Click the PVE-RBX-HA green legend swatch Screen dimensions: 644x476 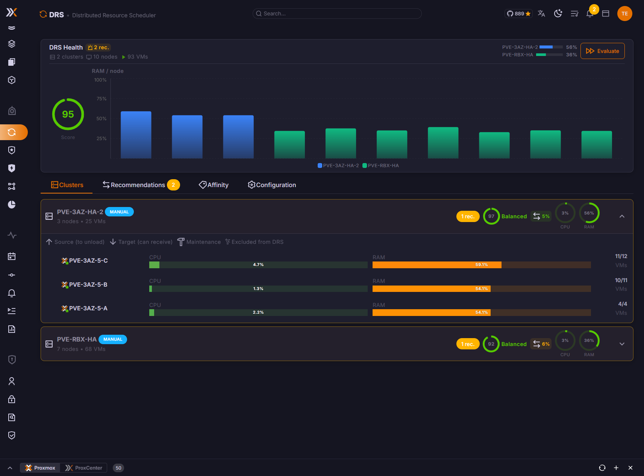364,165
